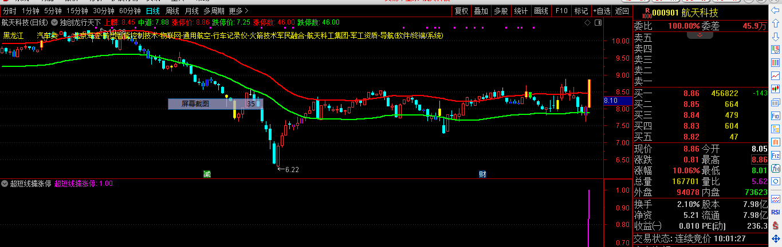Screen dimensions: 782x247
Task: Open the +自选 watchlist dropdown
Action: pos(601,11)
